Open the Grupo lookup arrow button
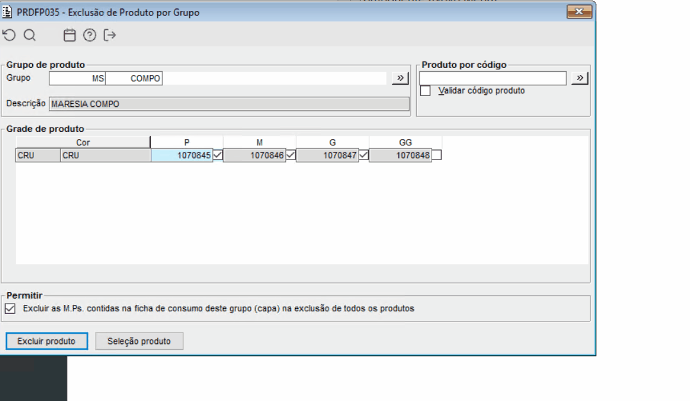The height and width of the screenshot is (401, 690). (400, 78)
